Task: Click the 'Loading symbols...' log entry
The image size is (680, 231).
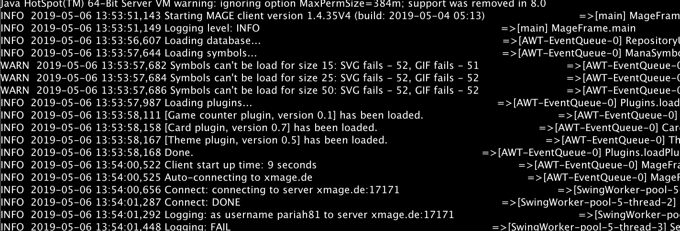Action: coord(210,53)
